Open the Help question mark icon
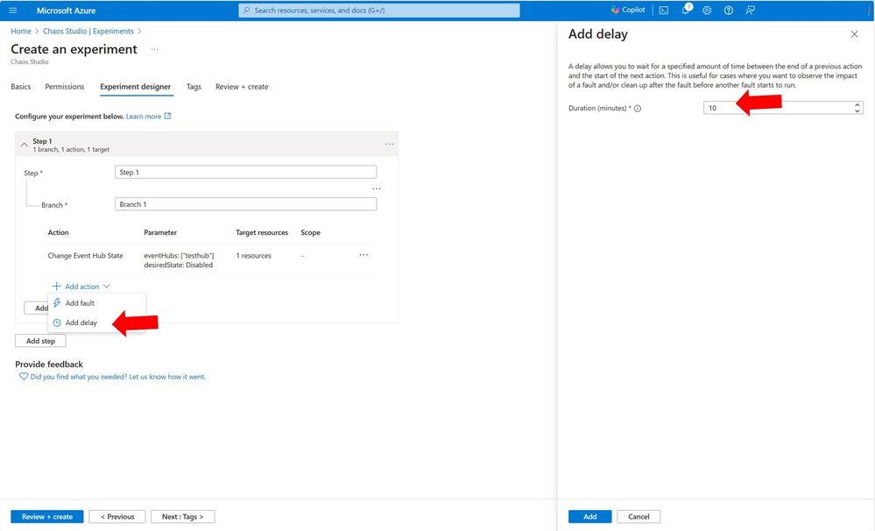The image size is (875, 531). [x=728, y=10]
